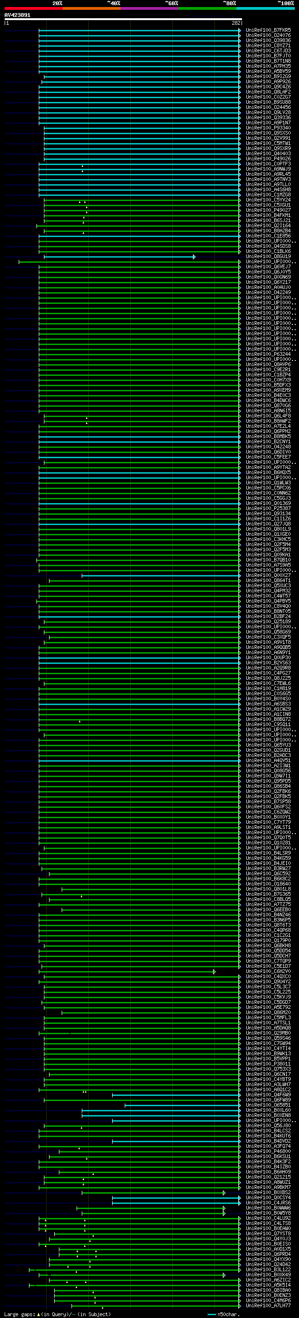Click the orange ~40% identity legend segment
The width and height of the screenshot is (299, 1318).
pos(92,8)
